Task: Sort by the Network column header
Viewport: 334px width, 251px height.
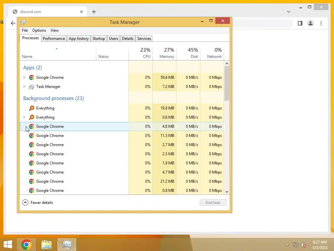Action: pyautogui.click(x=212, y=53)
